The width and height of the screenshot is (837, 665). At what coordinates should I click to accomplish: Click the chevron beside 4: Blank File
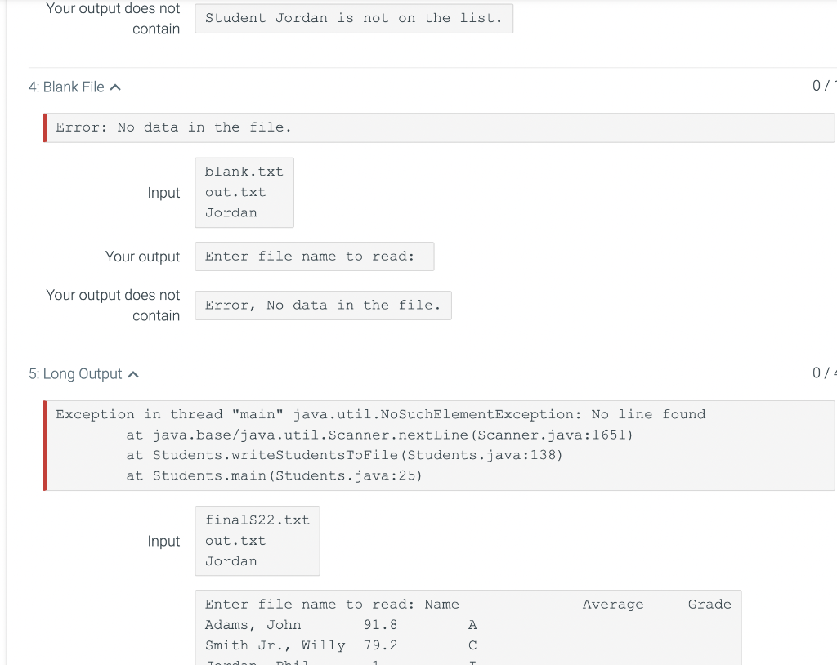coord(116,86)
